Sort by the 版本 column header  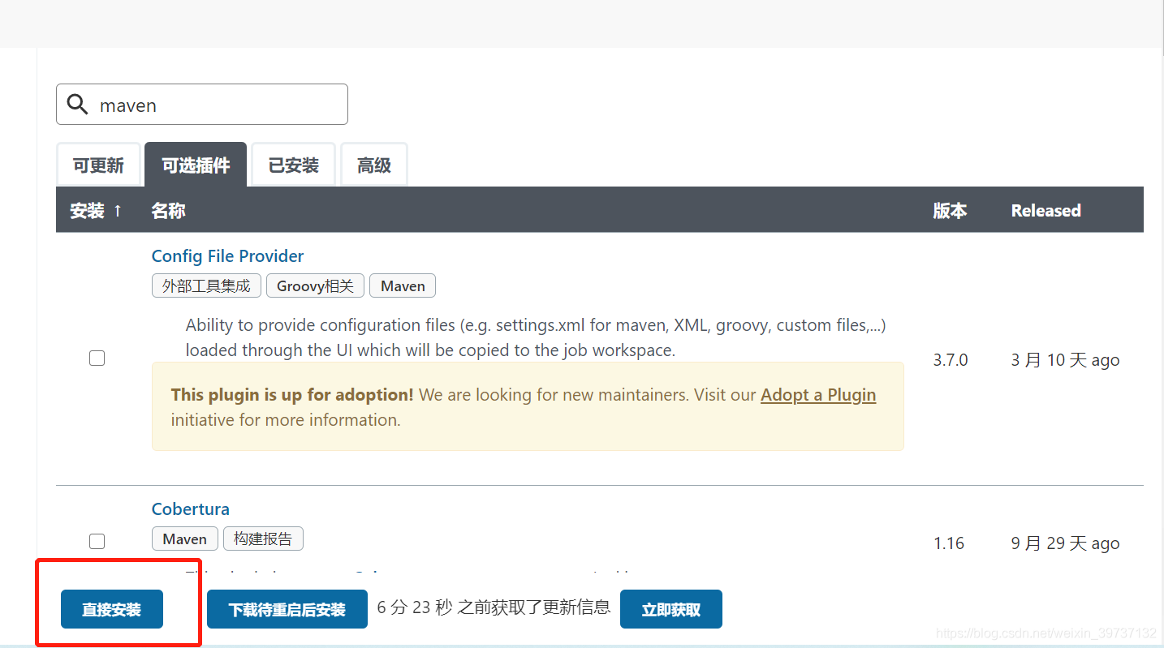(950, 211)
